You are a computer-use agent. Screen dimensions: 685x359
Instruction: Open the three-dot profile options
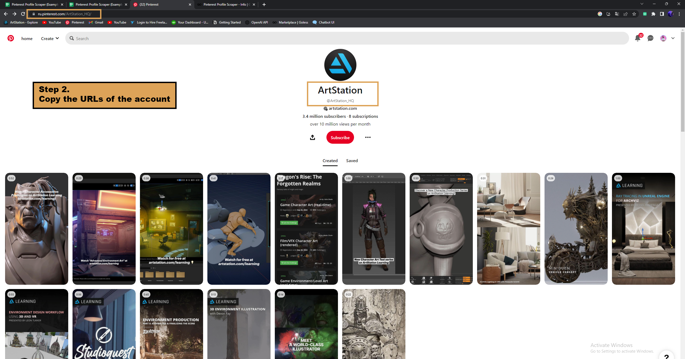pos(368,137)
